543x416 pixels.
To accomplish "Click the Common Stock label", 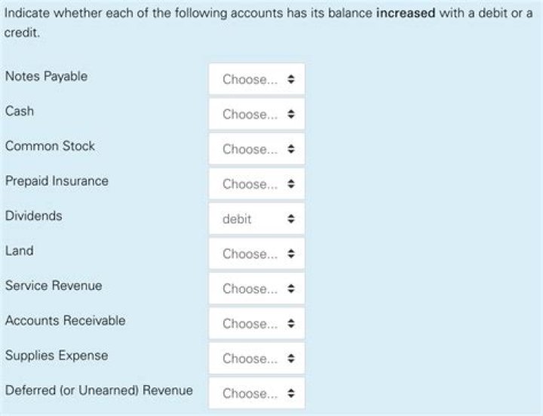I will 50,146.
